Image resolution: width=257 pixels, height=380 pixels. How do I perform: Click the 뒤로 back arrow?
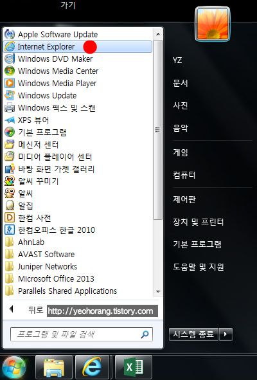11,309
